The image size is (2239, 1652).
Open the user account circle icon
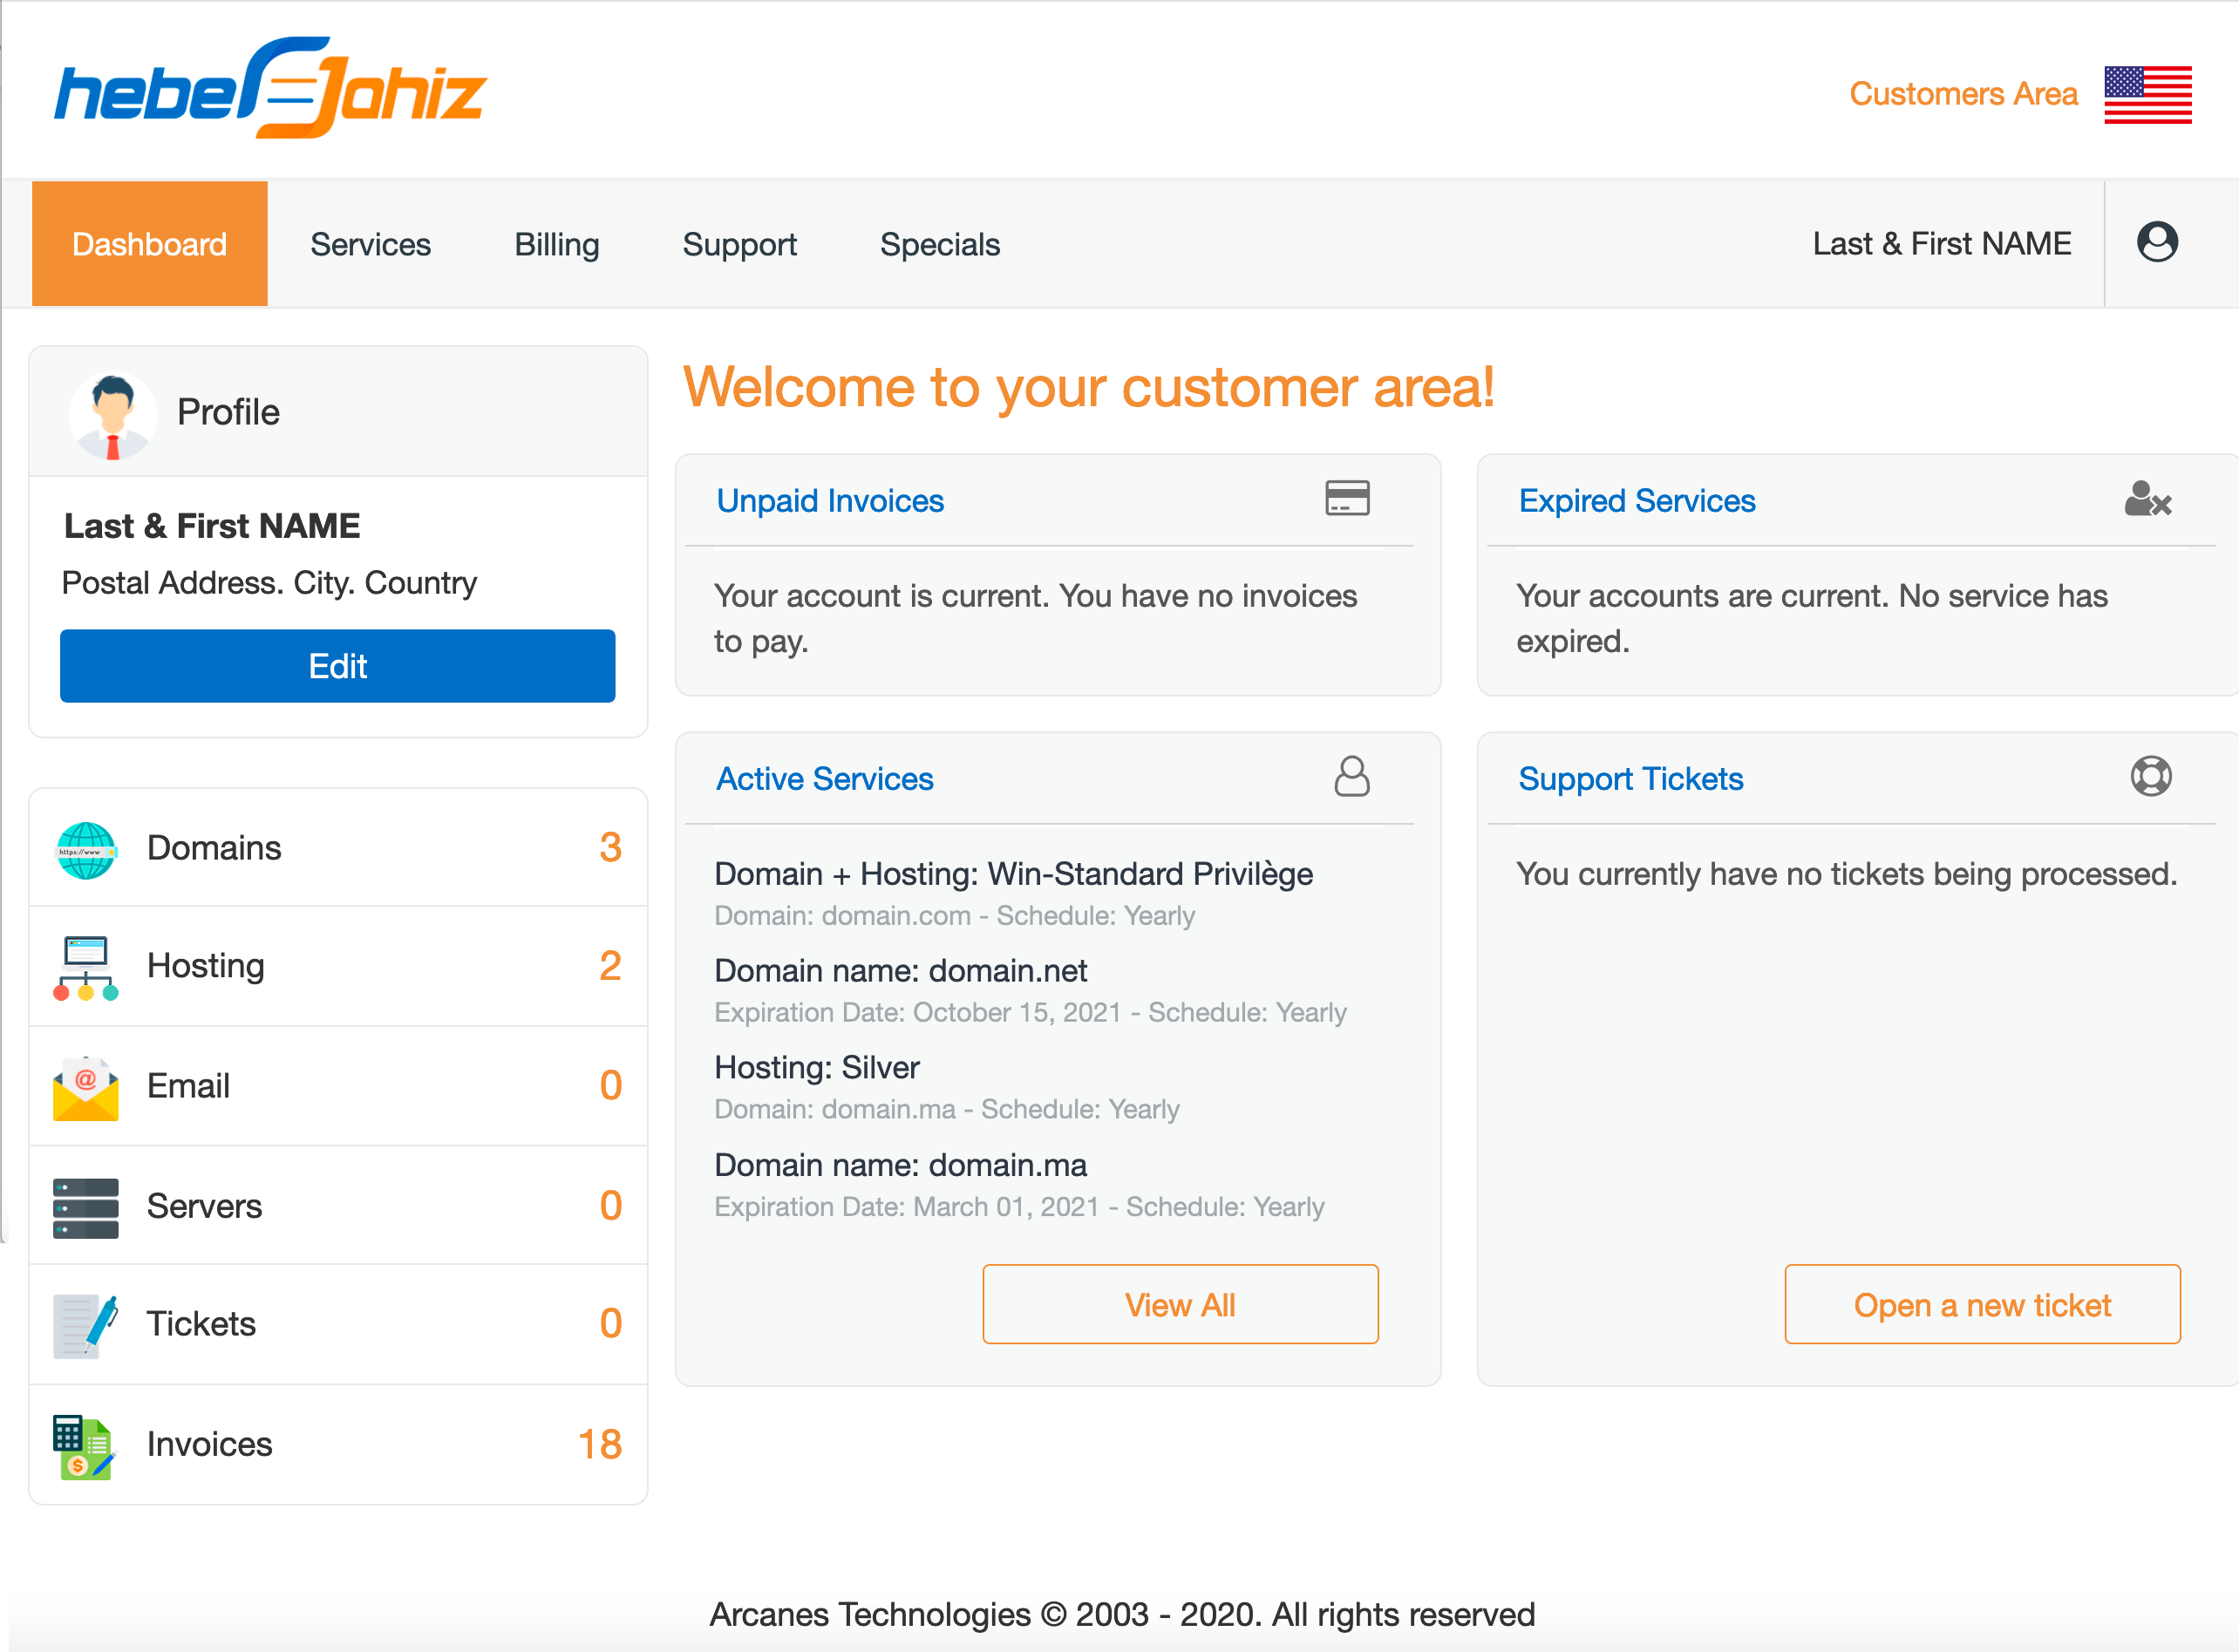tap(2157, 242)
